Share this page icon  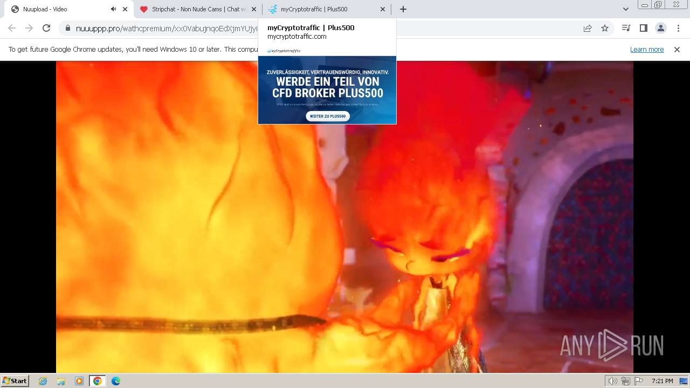click(588, 29)
